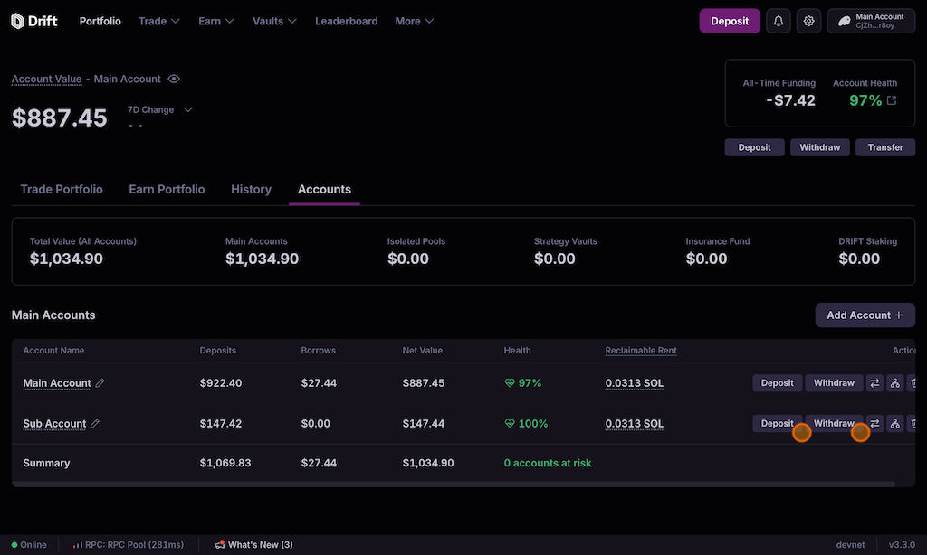The width and height of the screenshot is (927, 555).
Task: Rename Sub Account using pencil icon
Action: (x=95, y=424)
